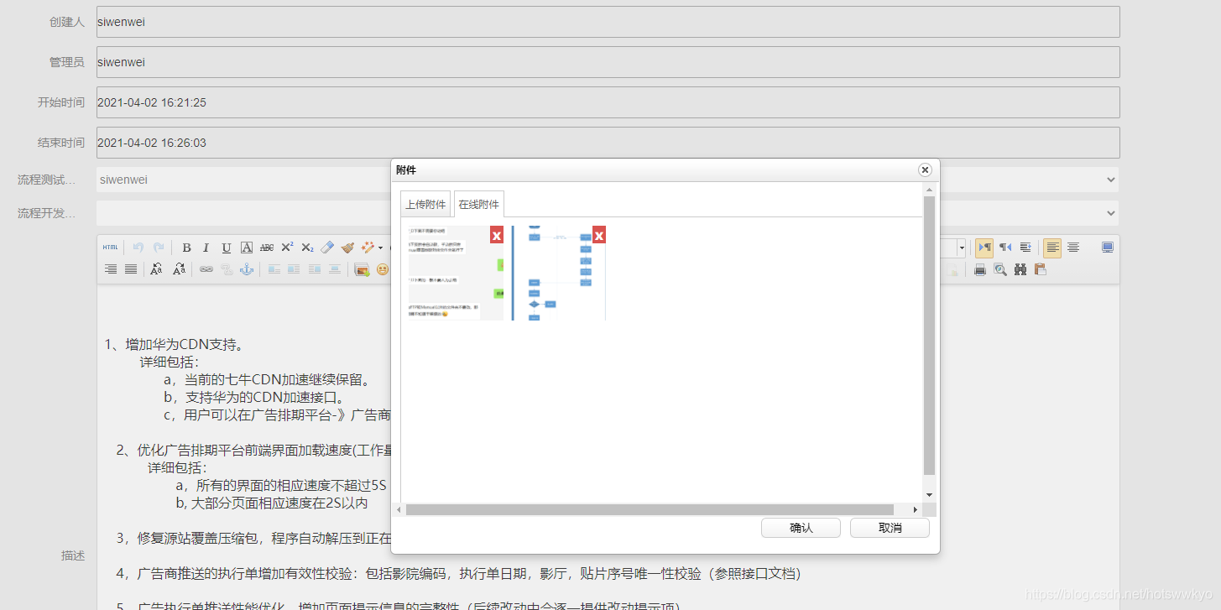Insert an anchor point
The width and height of the screenshot is (1221, 610).
(x=247, y=269)
